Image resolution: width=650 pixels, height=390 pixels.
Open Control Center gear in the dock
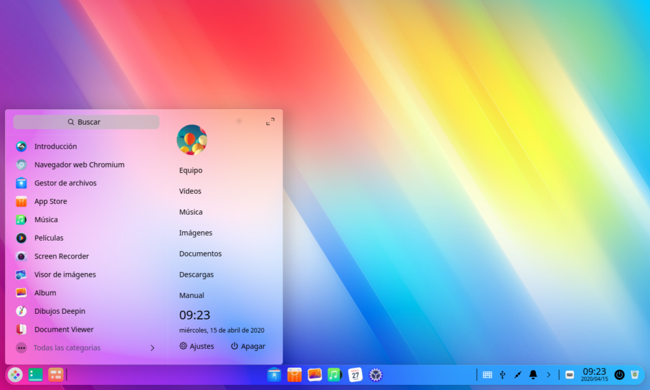(376, 375)
